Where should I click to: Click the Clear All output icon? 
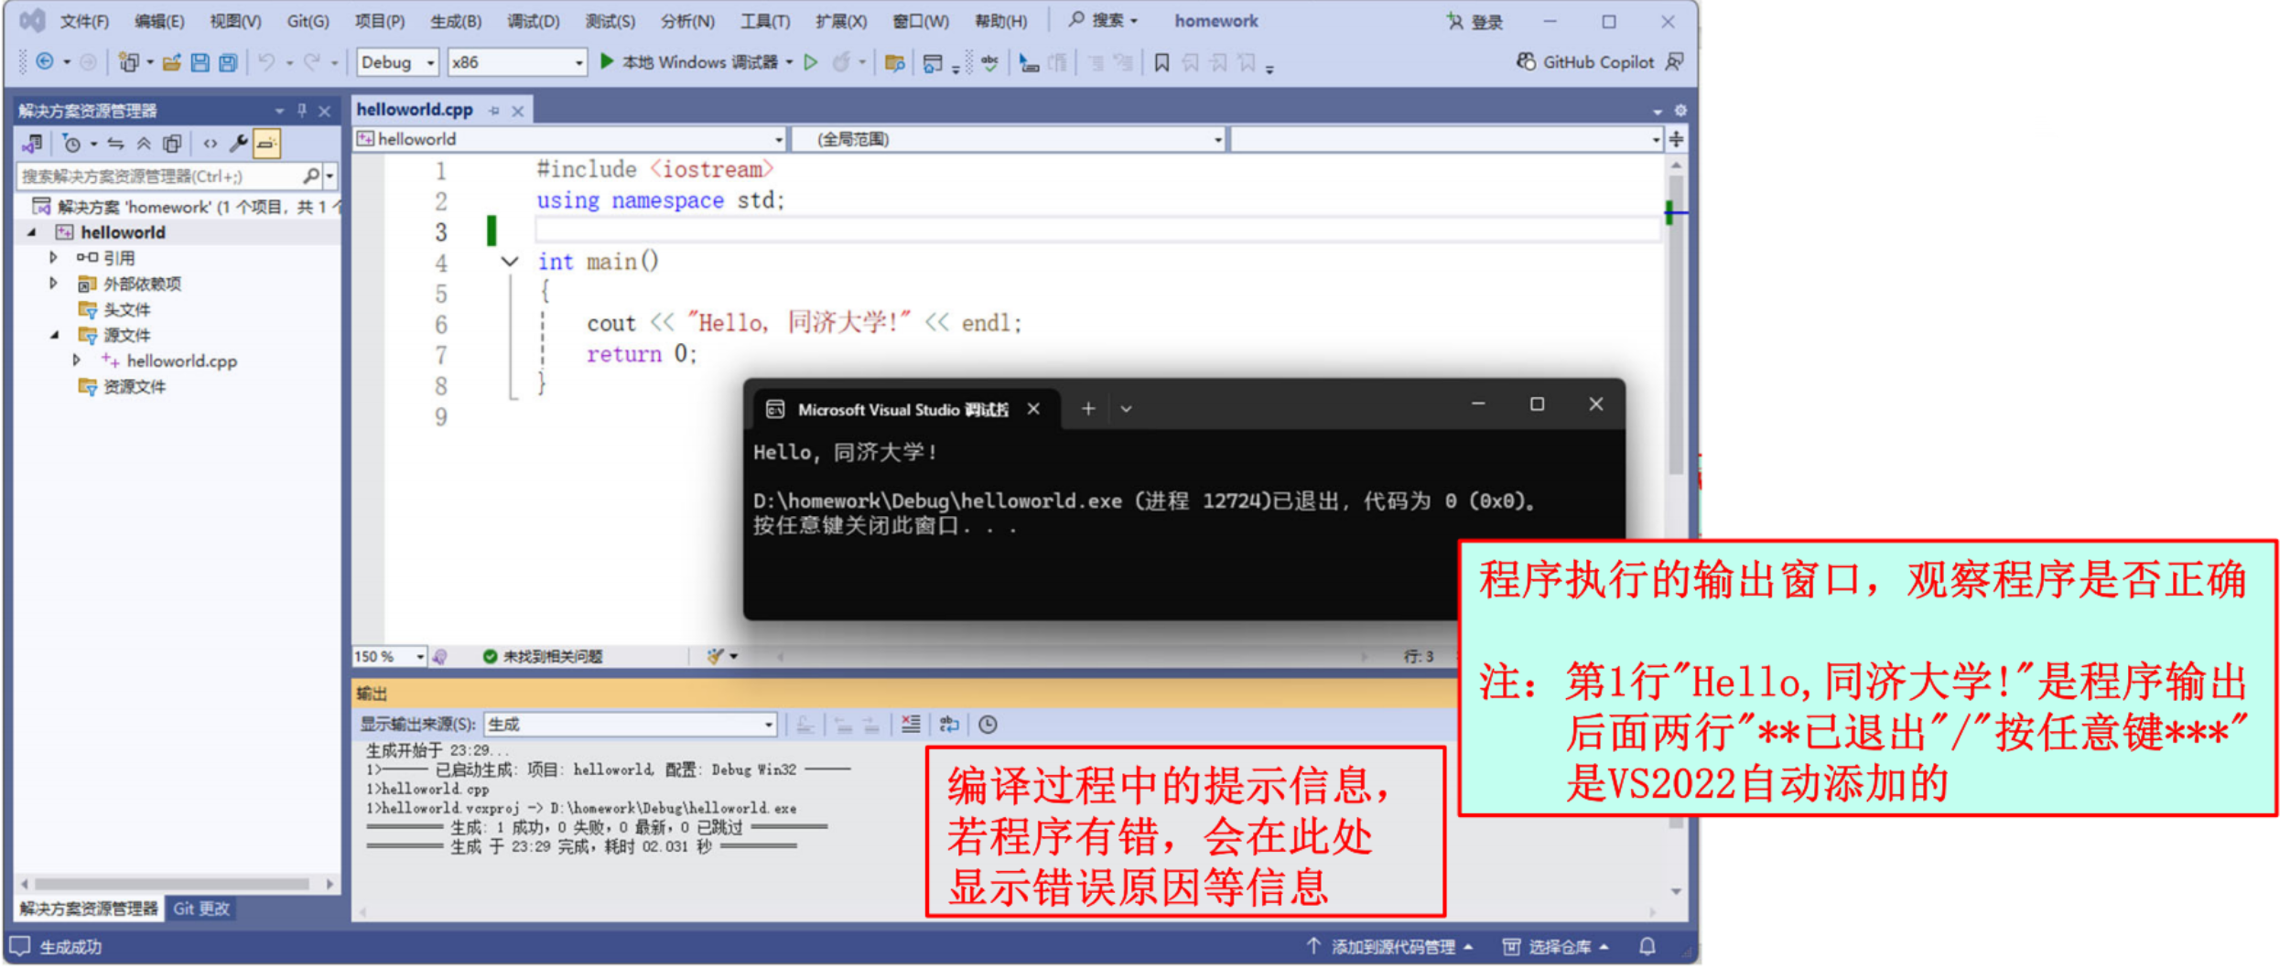911,725
